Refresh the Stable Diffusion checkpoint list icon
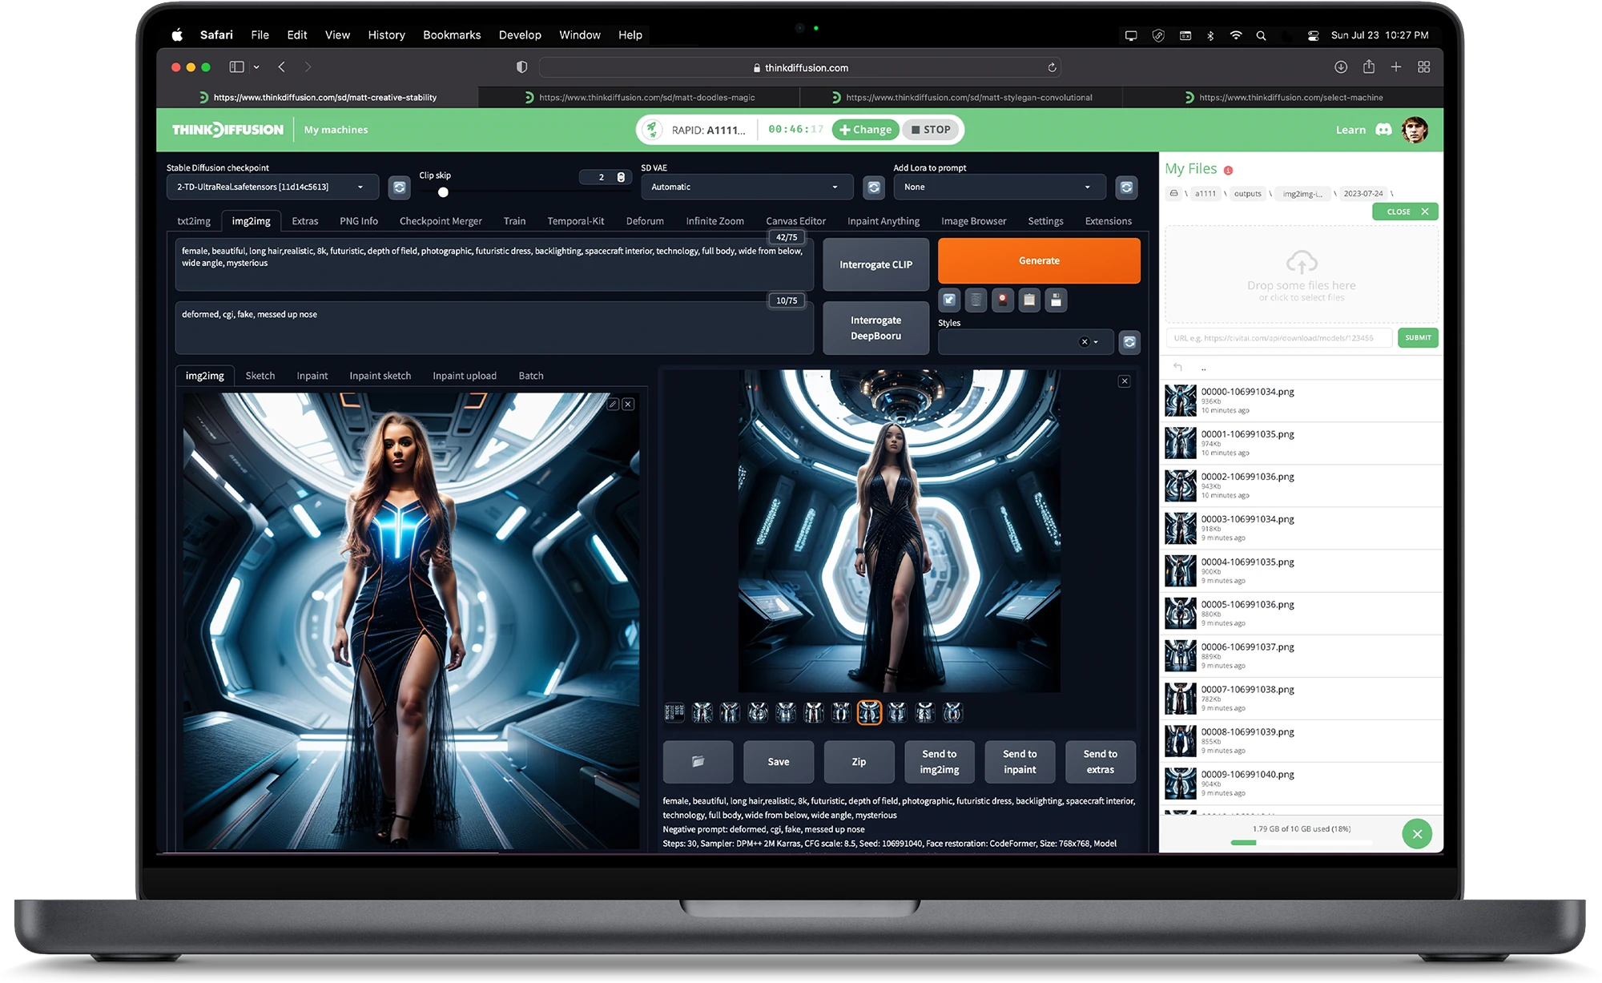The image size is (1602, 983). (399, 187)
